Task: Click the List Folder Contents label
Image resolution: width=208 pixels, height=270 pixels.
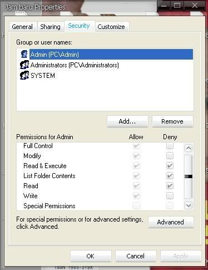Action: (49, 176)
